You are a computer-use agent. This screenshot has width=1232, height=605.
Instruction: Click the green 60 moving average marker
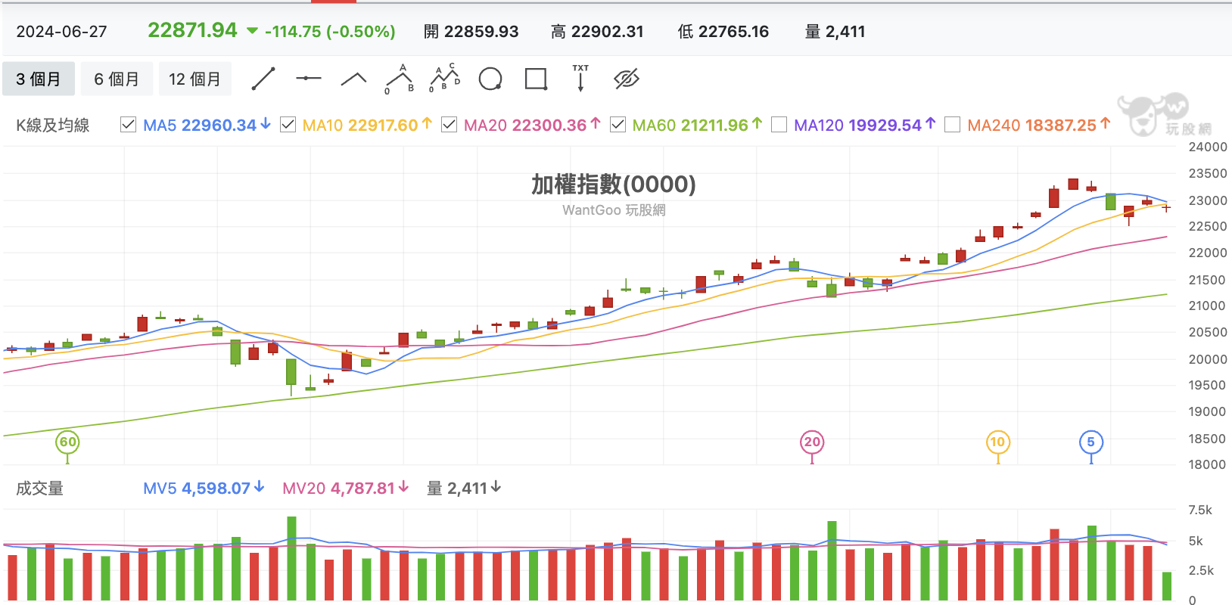tap(67, 442)
